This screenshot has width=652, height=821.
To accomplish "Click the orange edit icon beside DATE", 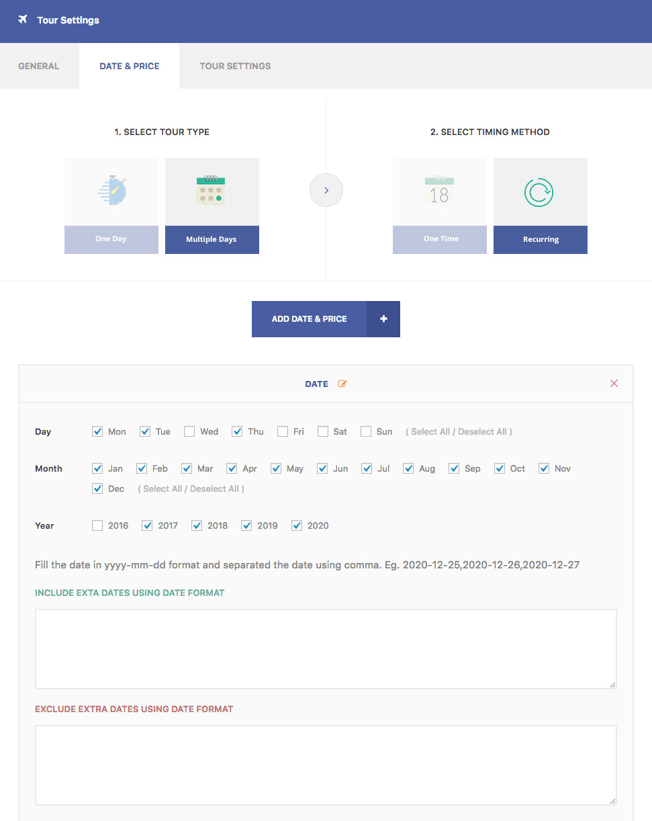I will (342, 384).
